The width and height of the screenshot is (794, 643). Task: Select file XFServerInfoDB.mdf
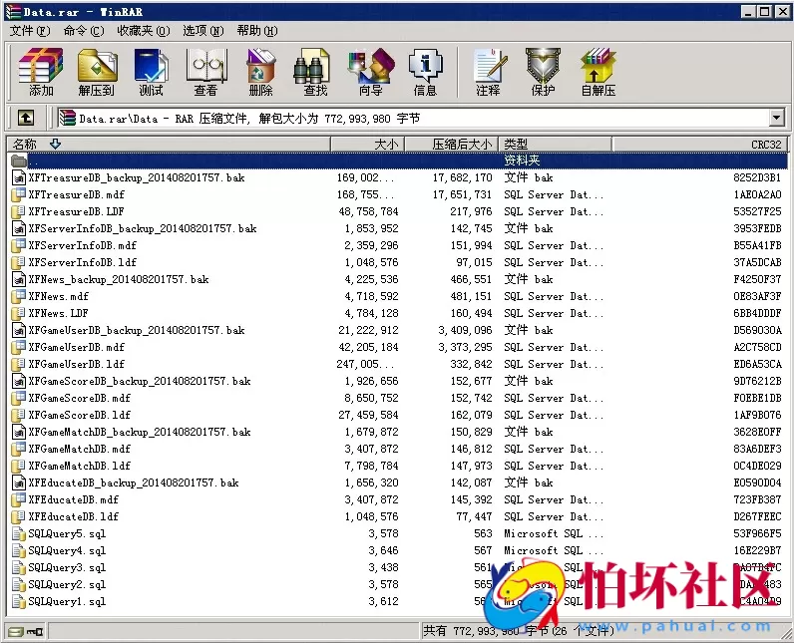coord(83,246)
